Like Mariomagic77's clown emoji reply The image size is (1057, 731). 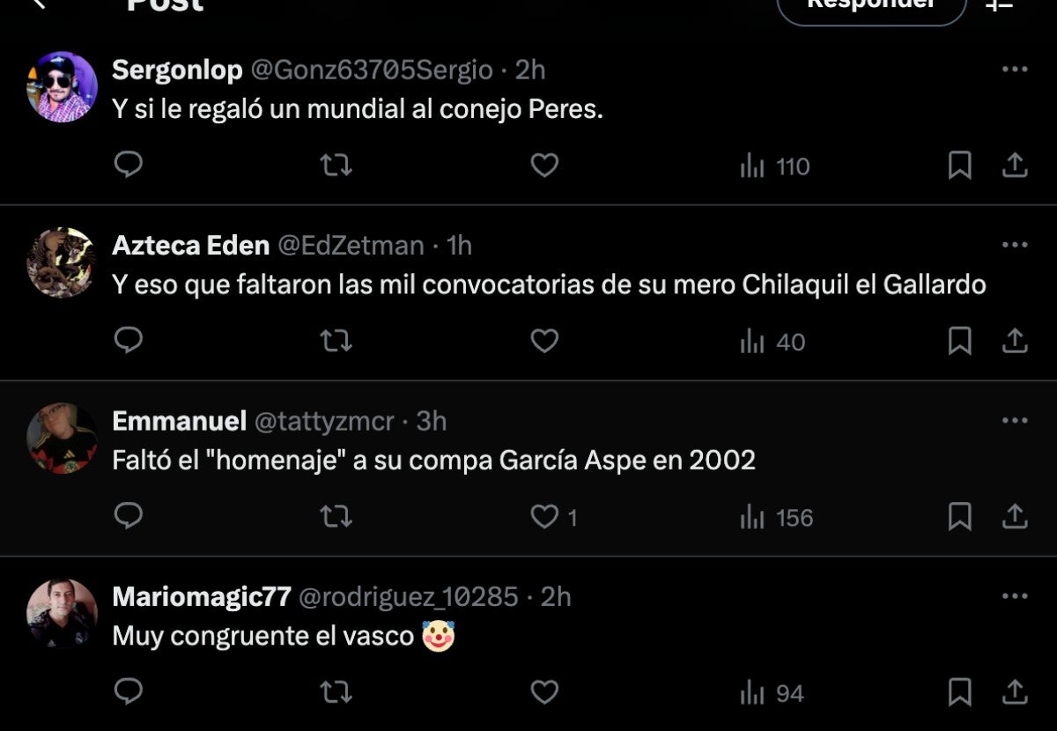pyautogui.click(x=543, y=693)
